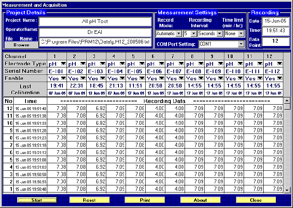Click the row 10 timestamp 19:51:33
The width and height of the screenshot is (293, 208).
point(31,123)
